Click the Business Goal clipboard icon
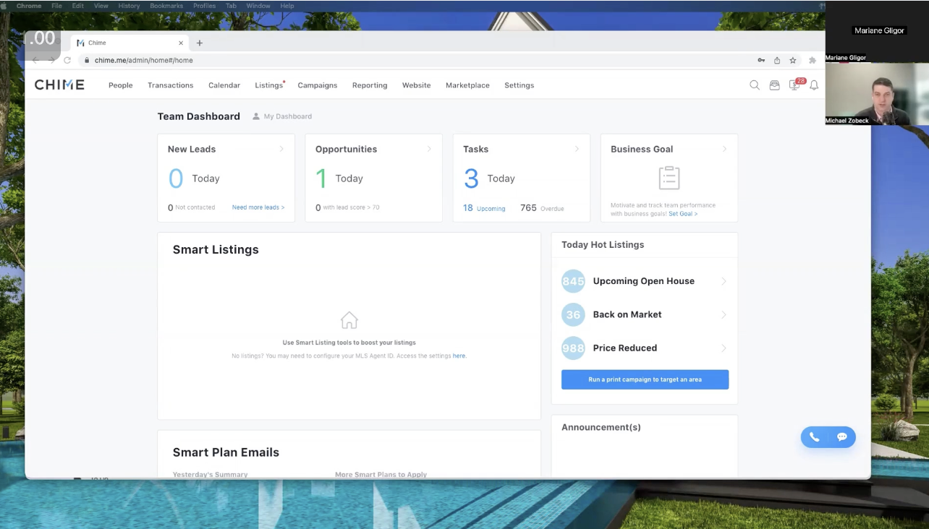Screen dimensions: 929x529 (668, 179)
